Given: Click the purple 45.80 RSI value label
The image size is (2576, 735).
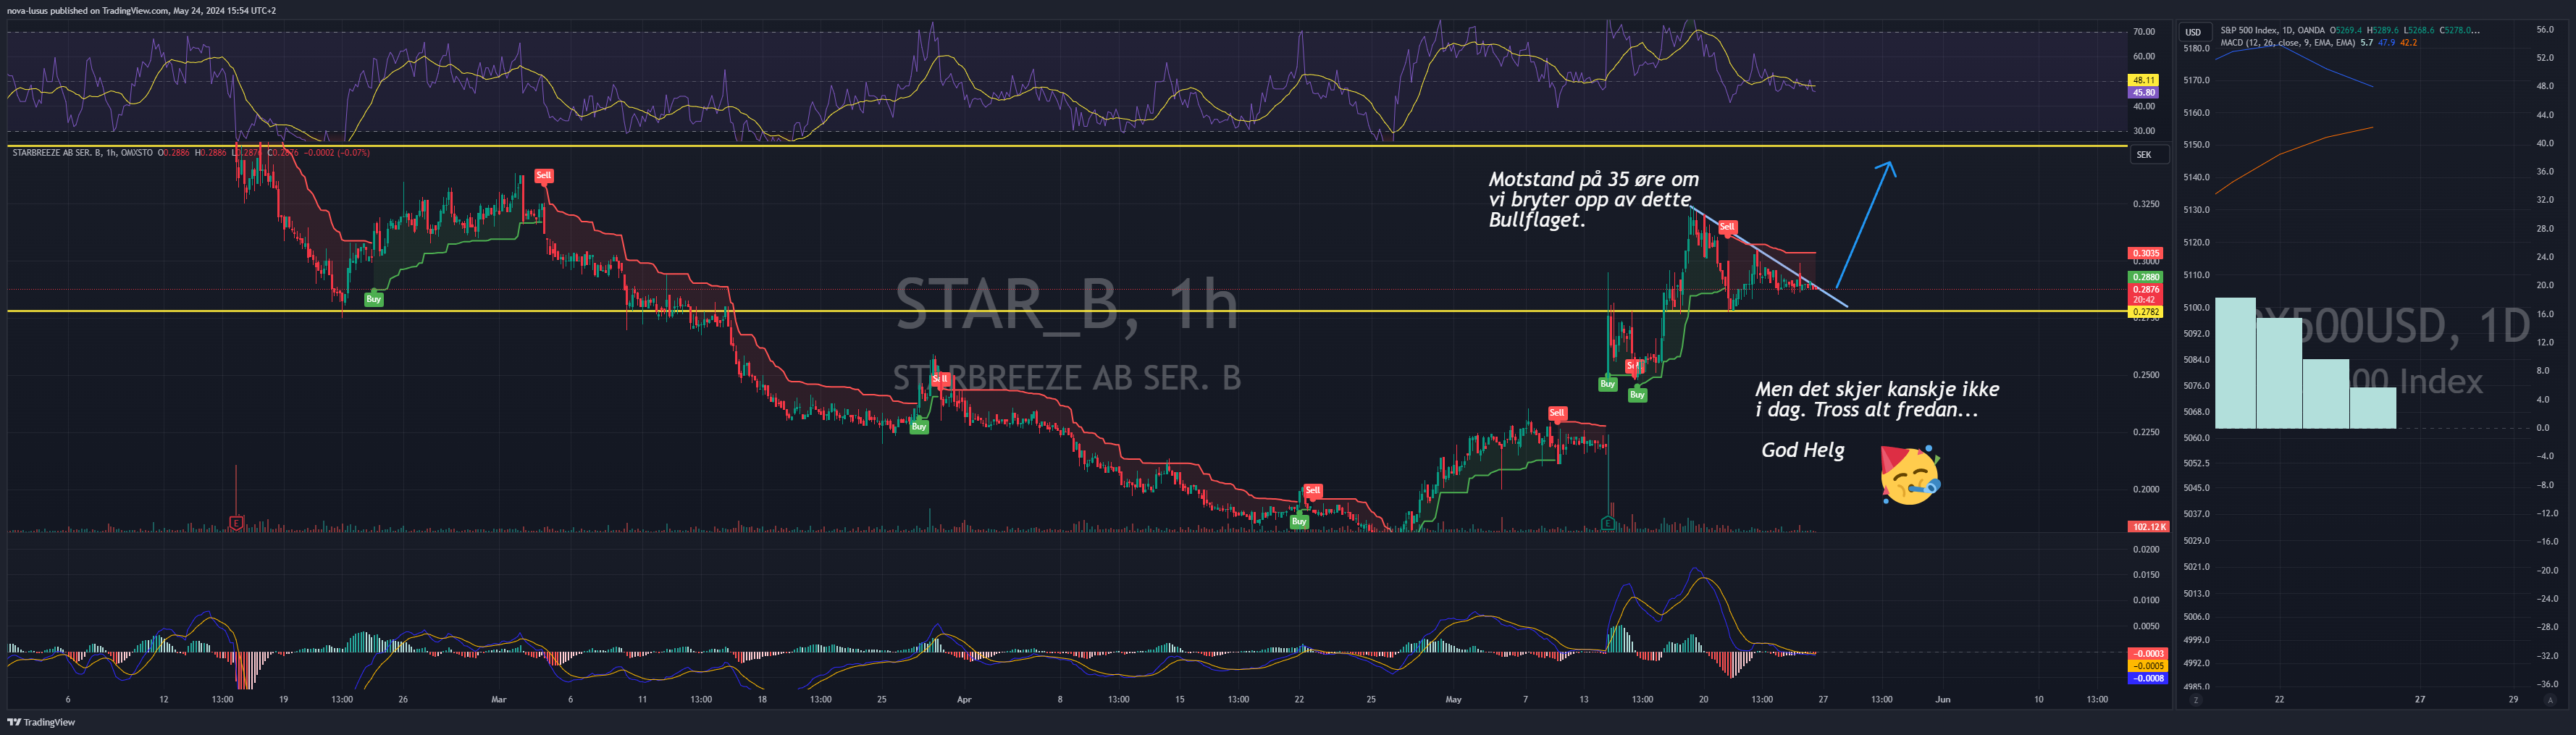Looking at the screenshot, I should pos(2143,92).
